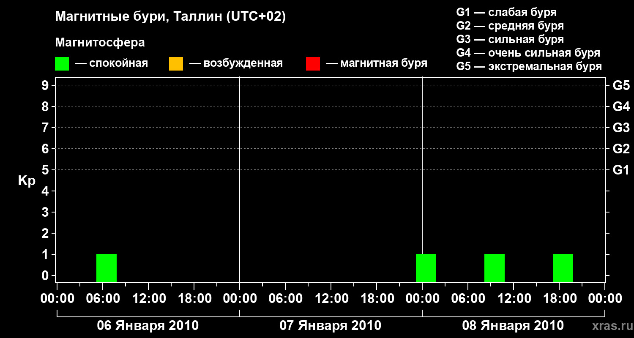Select the green bar near 09:00 on 08 January
Viewport: 634px width, 338px height.
(x=495, y=268)
